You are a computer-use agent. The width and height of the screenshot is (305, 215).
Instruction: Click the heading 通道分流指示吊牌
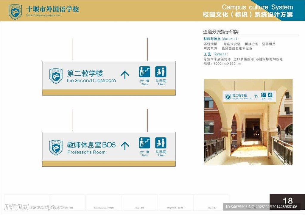click(x=221, y=31)
